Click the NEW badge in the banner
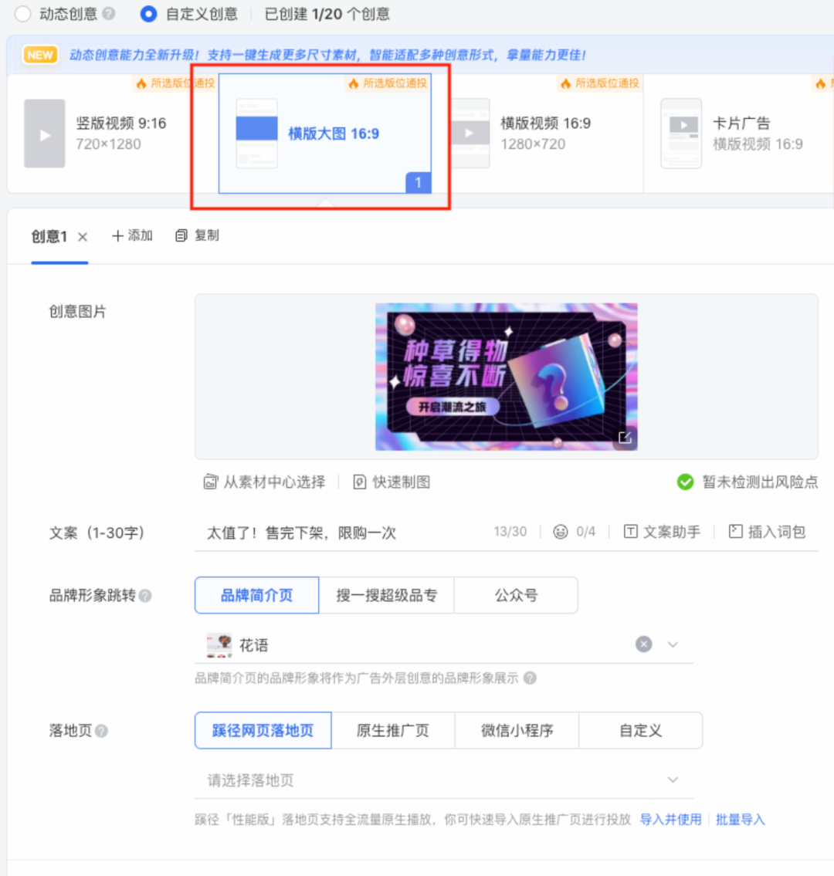The height and width of the screenshot is (876, 834). click(x=40, y=55)
